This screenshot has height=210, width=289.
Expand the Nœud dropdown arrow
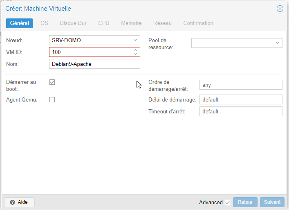coord(135,40)
